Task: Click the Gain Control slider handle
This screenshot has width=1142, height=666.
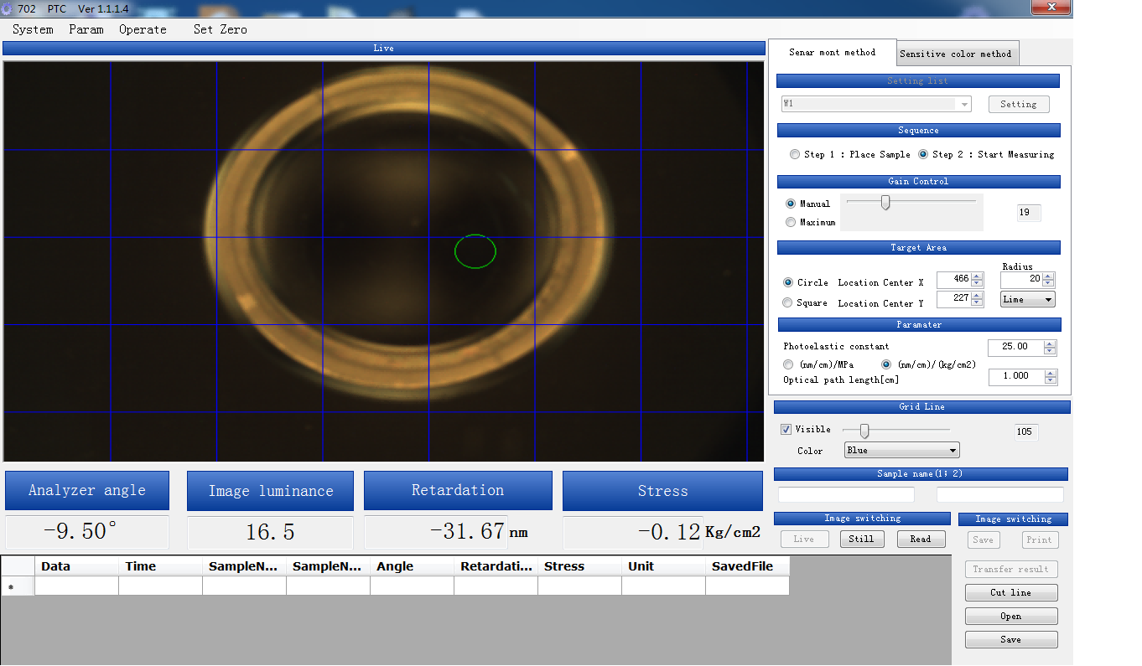Action: pyautogui.click(x=885, y=203)
